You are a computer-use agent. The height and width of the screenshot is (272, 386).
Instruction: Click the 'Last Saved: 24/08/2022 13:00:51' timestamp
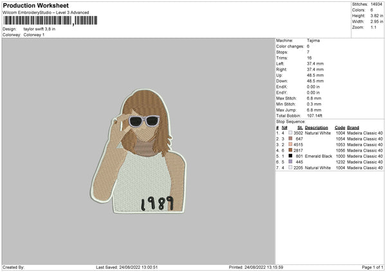127,268
